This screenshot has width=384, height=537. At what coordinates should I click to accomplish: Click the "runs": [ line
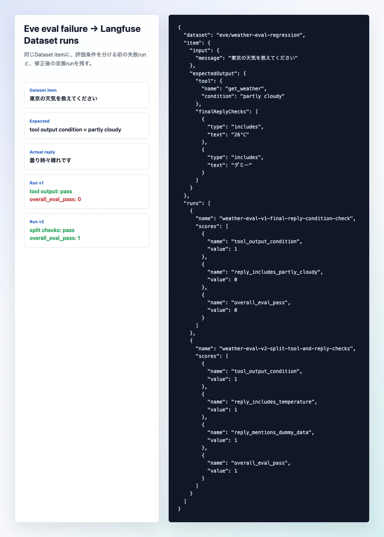coord(197,203)
